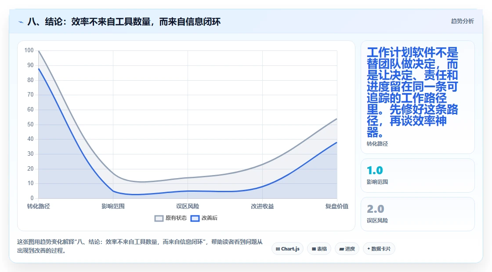Click the 误区风险 caption under 2.0
492x272 pixels.
click(377, 221)
